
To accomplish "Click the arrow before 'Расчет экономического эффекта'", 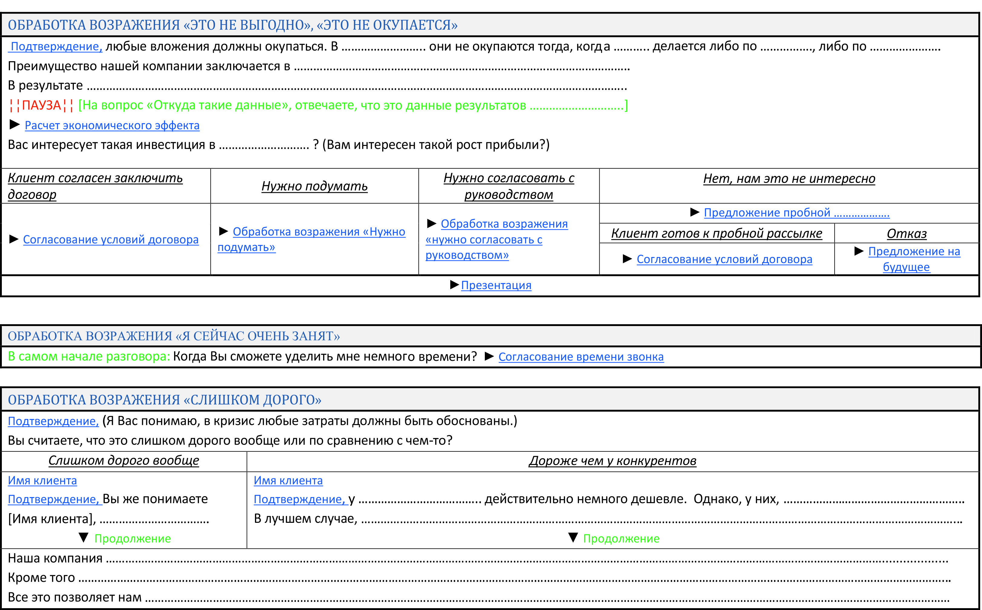I will [x=15, y=124].
